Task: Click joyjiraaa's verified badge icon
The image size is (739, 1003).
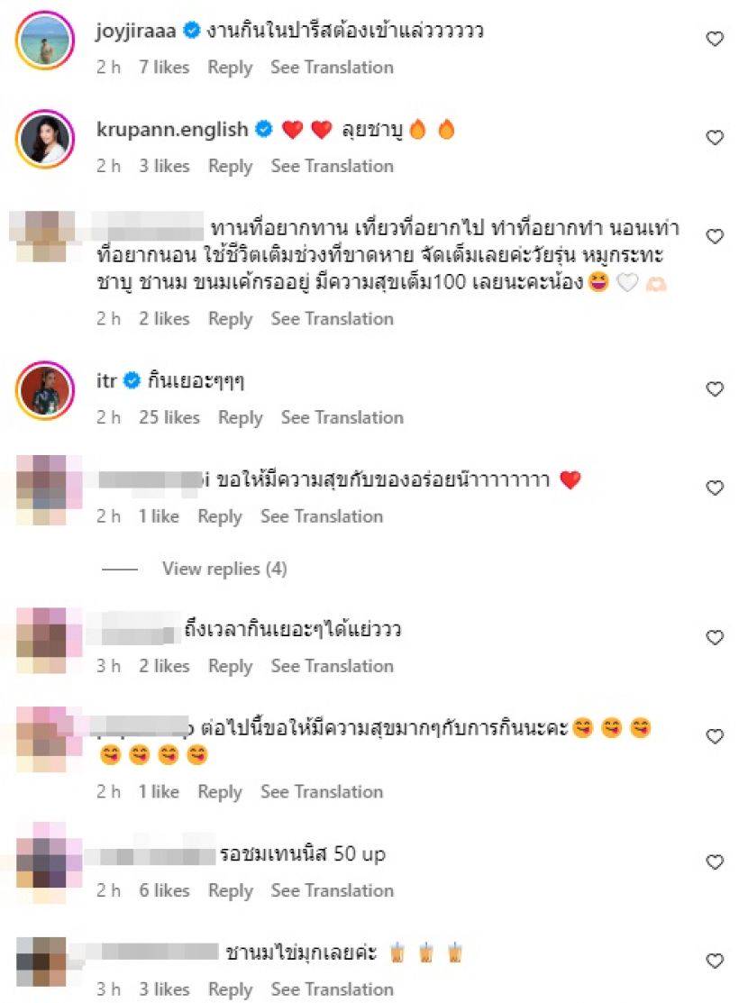Action: coord(191,30)
